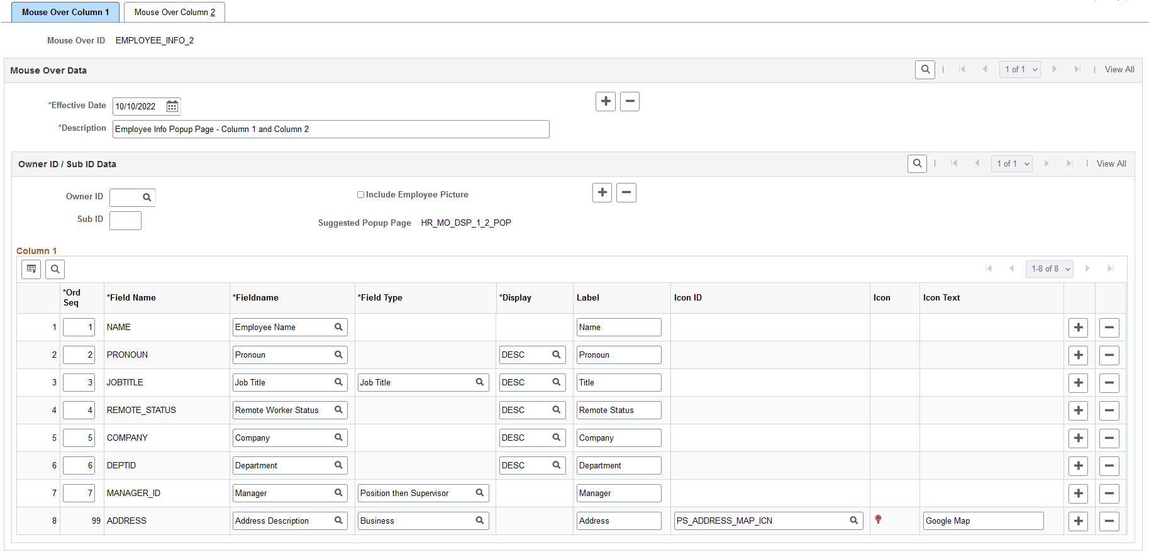The image size is (1149, 557).
Task: Look up Display value for Company row
Action: pyautogui.click(x=557, y=438)
